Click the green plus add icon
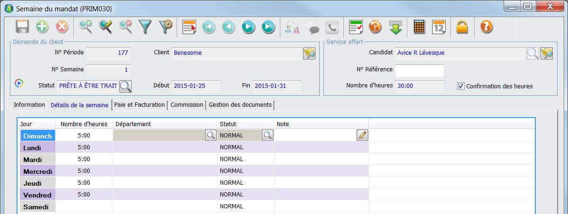The height and width of the screenshot is (214, 568). click(x=43, y=27)
